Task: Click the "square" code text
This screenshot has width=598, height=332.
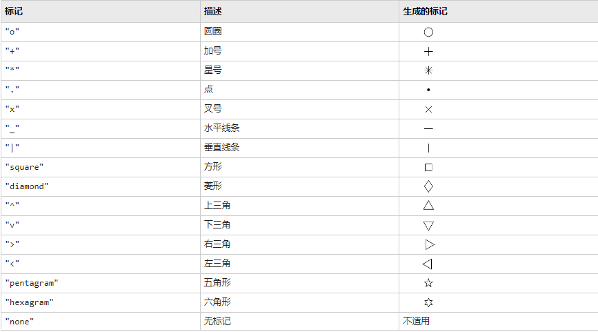Action: (x=24, y=167)
